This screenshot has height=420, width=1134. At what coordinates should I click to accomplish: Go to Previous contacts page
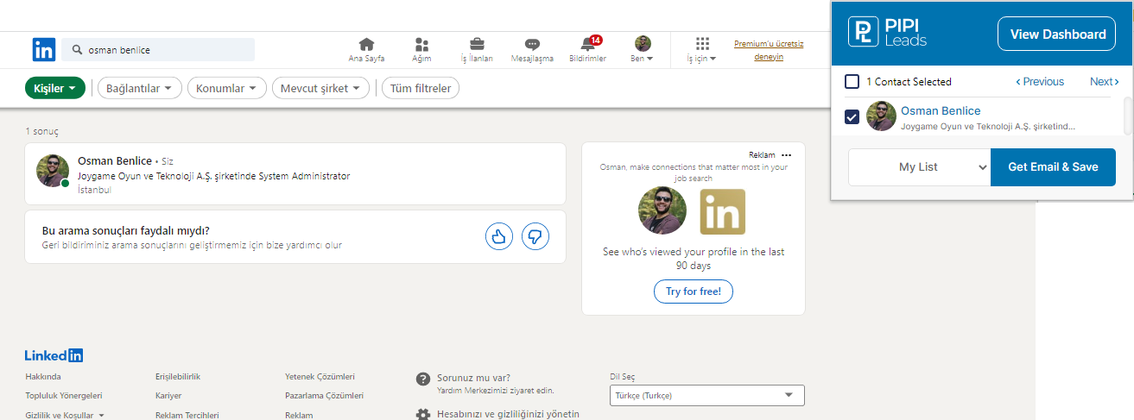[1039, 82]
